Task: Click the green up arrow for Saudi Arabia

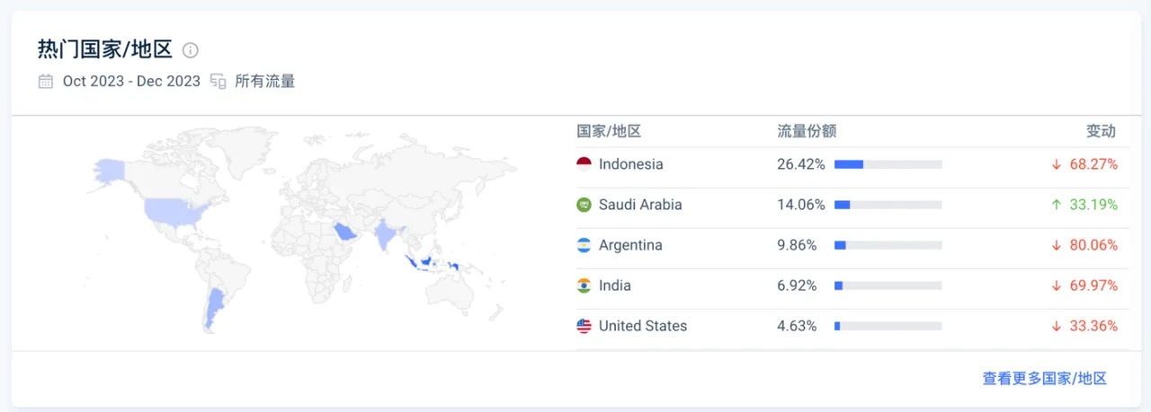Action: [1057, 205]
